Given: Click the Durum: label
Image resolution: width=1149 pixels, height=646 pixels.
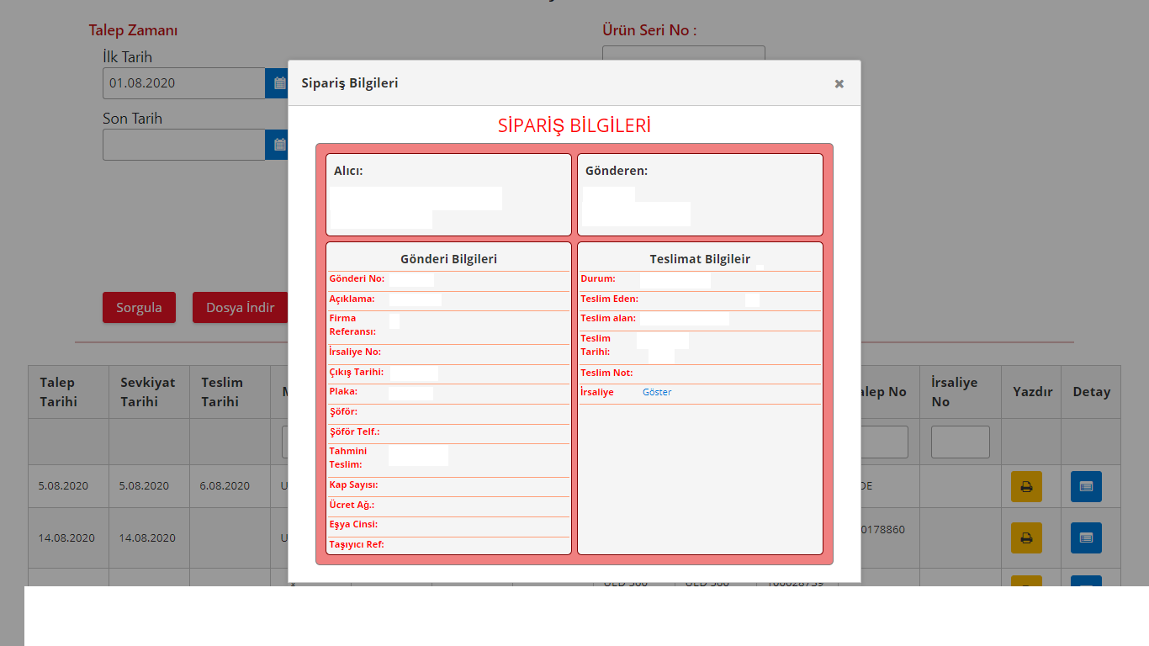Looking at the screenshot, I should coord(598,278).
